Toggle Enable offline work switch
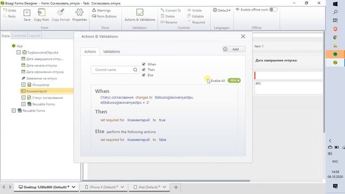The image size is (345, 194). [x=273, y=10]
